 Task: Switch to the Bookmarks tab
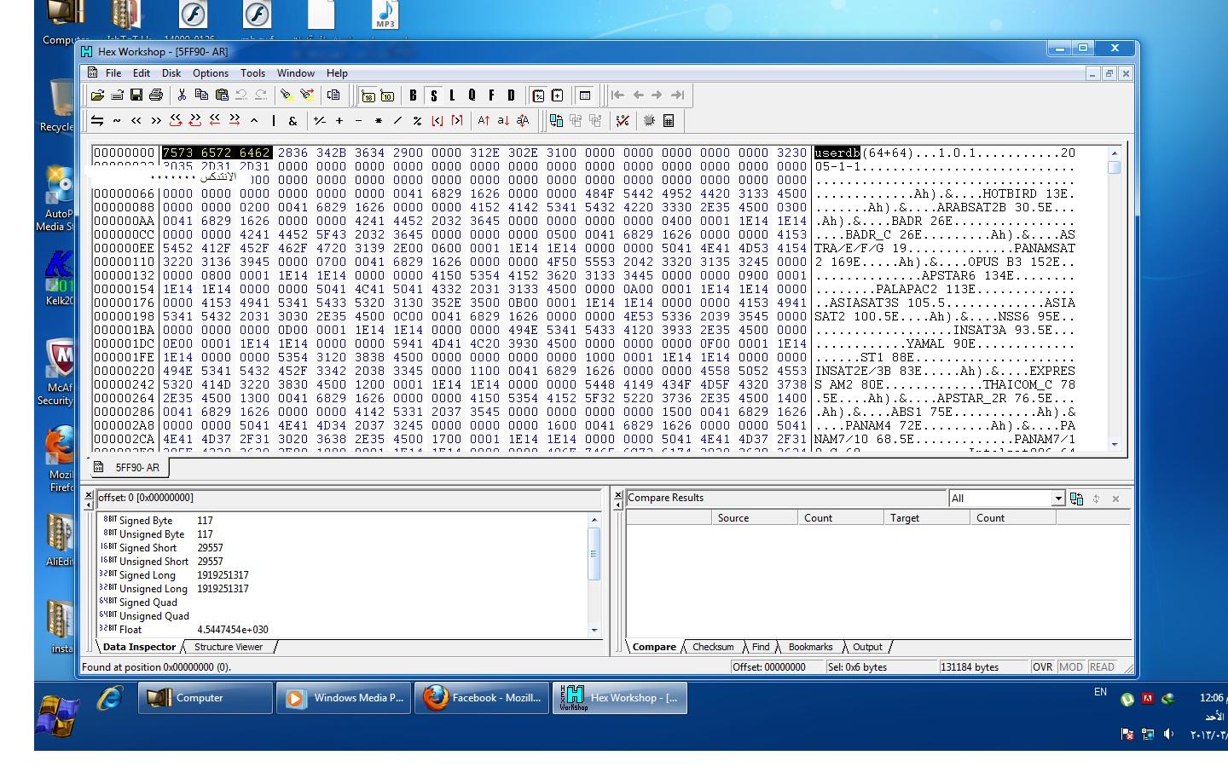click(810, 647)
